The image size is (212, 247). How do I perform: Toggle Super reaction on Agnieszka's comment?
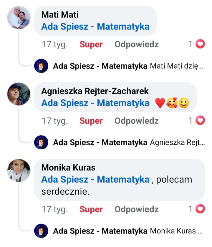pos(91,121)
